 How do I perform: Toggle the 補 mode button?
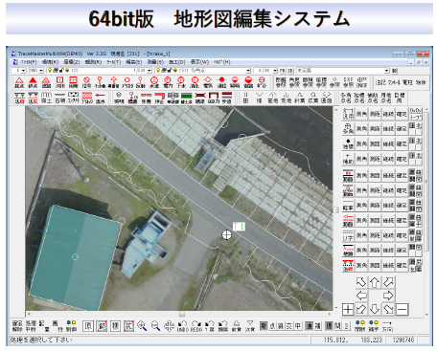317,326
